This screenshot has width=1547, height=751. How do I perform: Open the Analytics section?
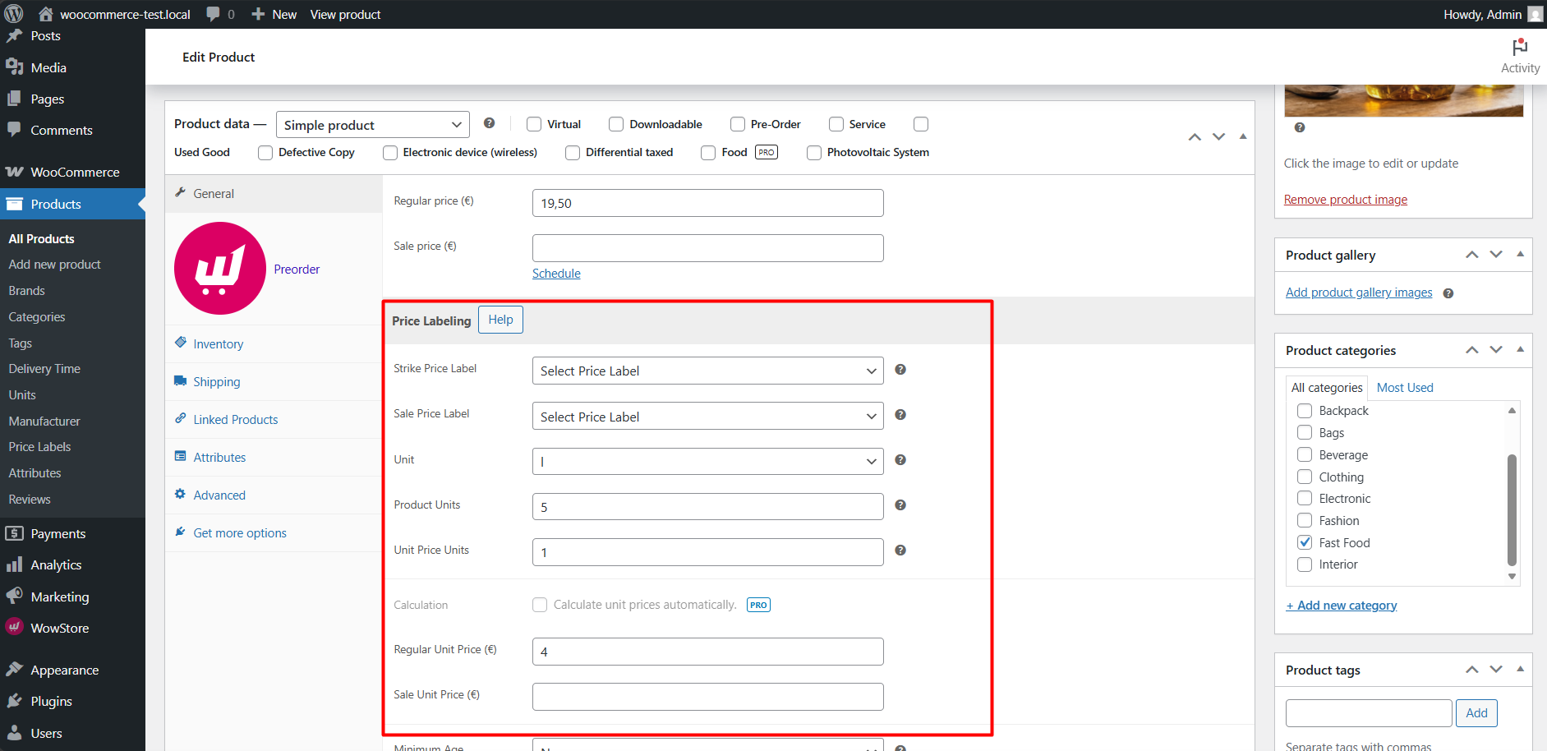click(x=57, y=564)
